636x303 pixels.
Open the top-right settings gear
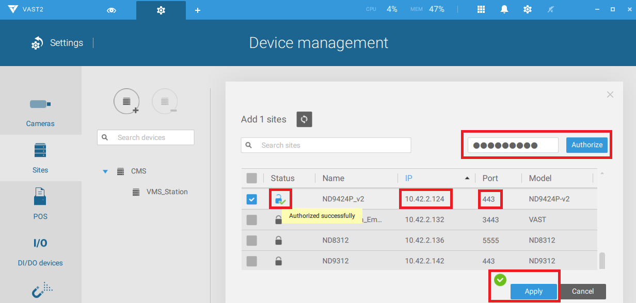pyautogui.click(x=527, y=9)
